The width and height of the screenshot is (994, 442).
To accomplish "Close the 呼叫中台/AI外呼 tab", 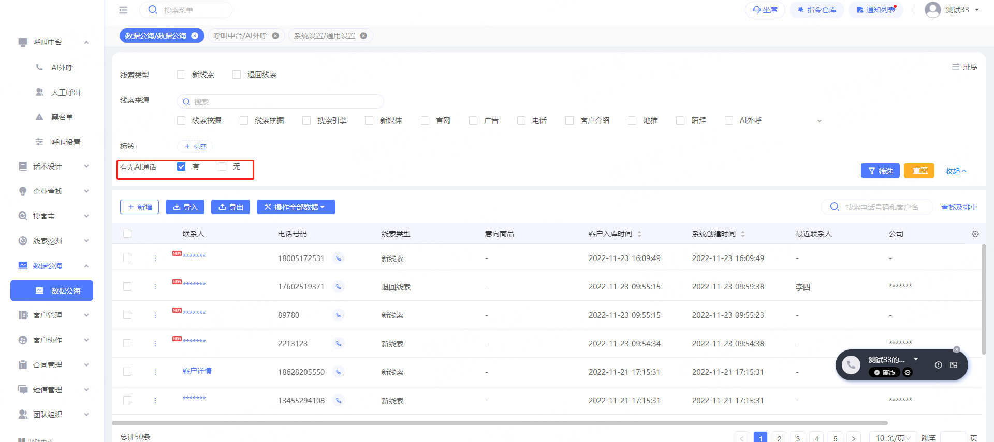I will [275, 36].
